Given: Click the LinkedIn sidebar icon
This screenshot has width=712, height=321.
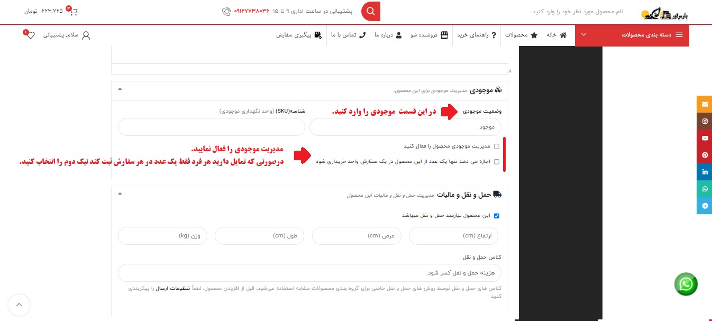Looking at the screenshot, I should coord(704,172).
